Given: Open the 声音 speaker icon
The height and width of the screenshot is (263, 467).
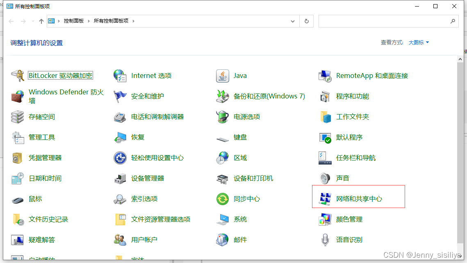Looking at the screenshot, I should click(x=325, y=178).
